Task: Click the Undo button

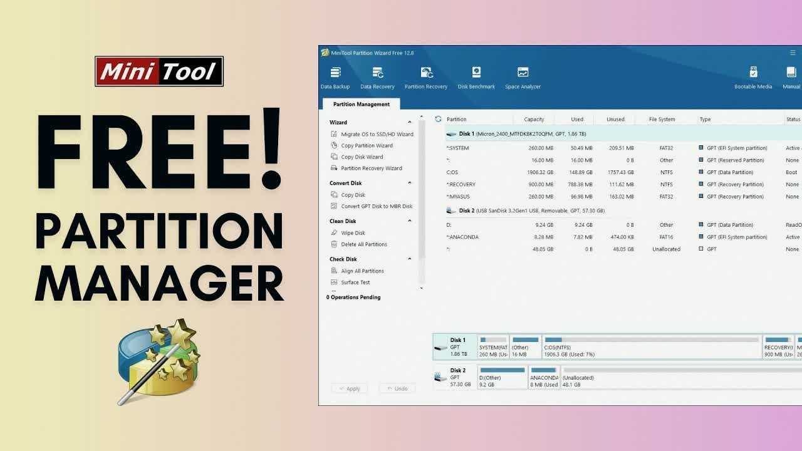Action: 397,388
